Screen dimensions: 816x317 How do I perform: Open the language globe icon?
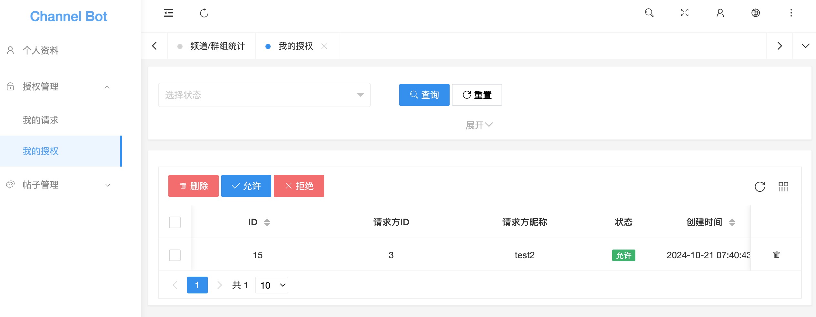pyautogui.click(x=755, y=13)
